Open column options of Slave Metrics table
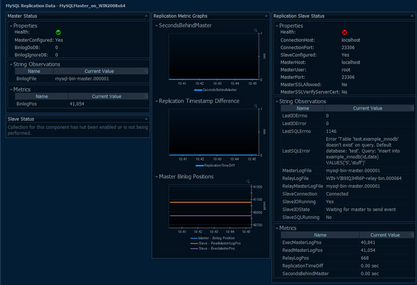The image size is (417, 285). tap(412, 235)
